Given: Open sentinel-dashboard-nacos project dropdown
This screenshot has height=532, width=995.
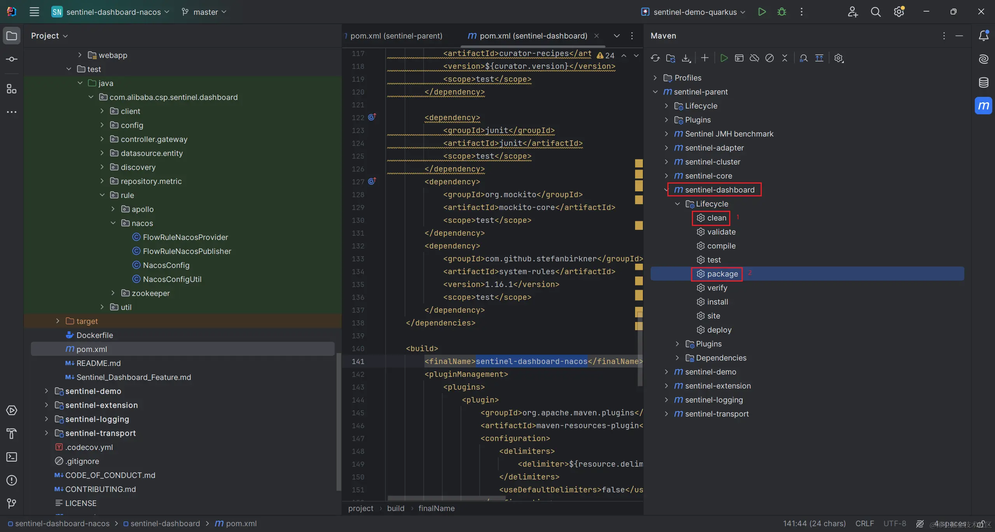Looking at the screenshot, I should point(111,12).
